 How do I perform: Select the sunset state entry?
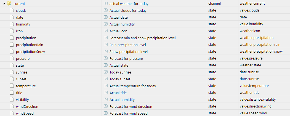pyautogui.click(x=22, y=79)
